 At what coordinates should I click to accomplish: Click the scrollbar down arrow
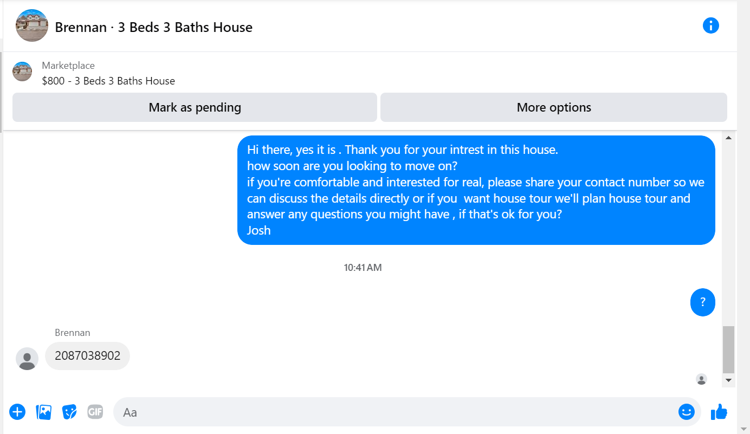tap(729, 380)
